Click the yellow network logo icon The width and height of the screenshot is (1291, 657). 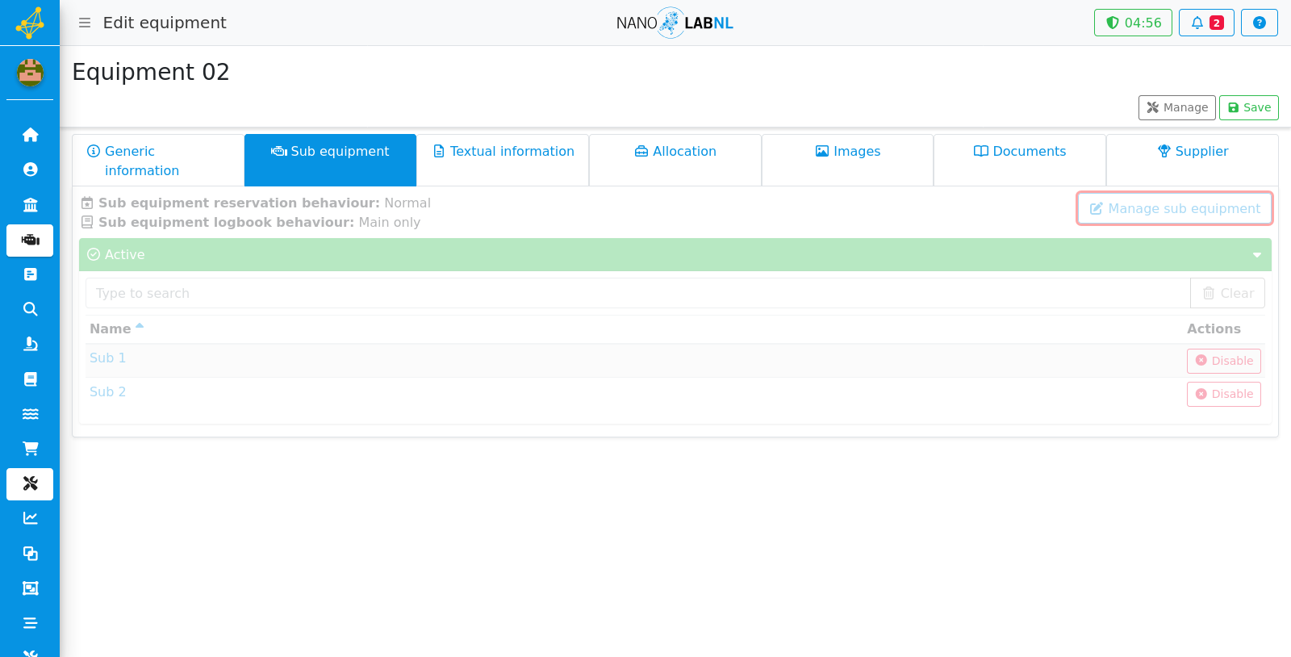[x=30, y=23]
